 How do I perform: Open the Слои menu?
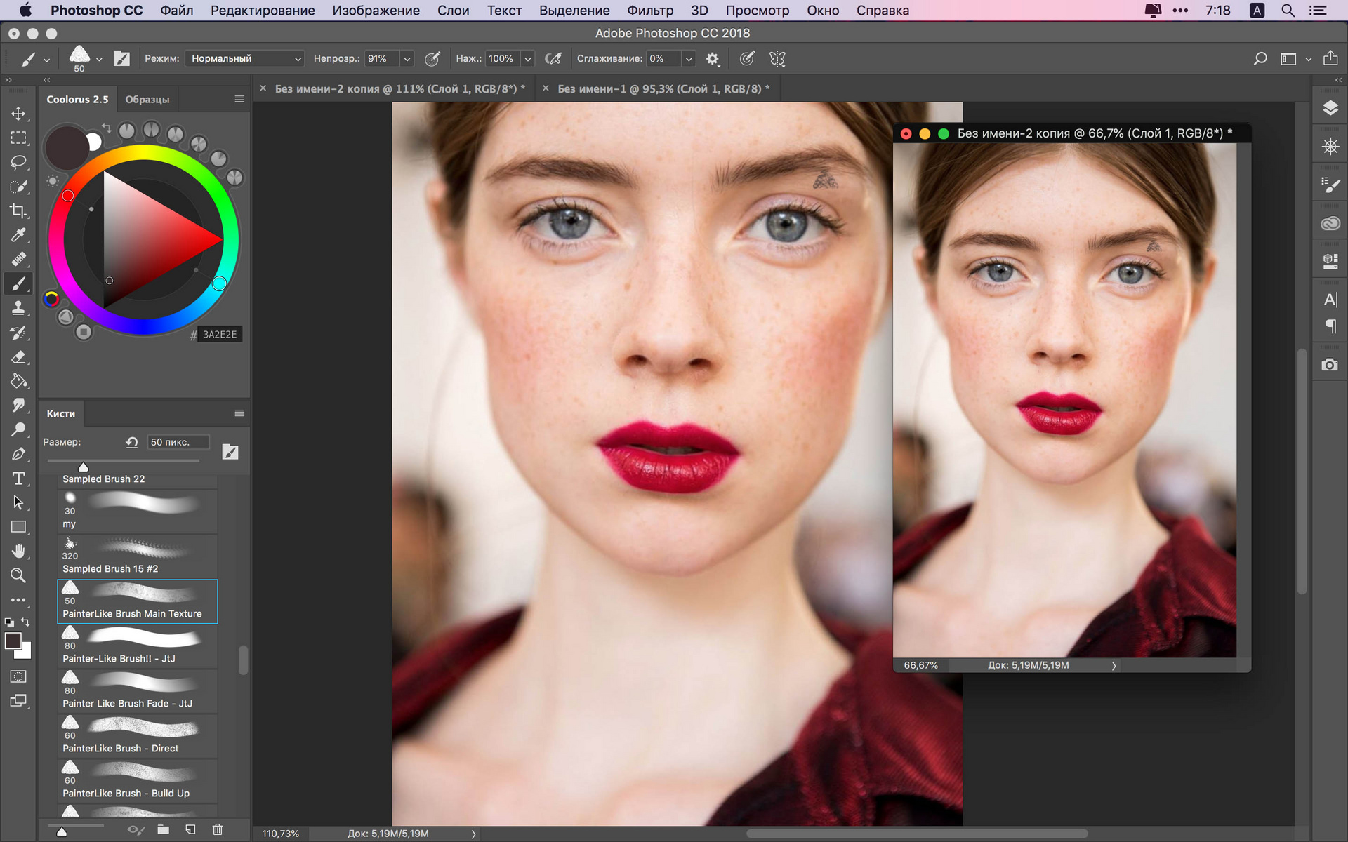pyautogui.click(x=453, y=11)
